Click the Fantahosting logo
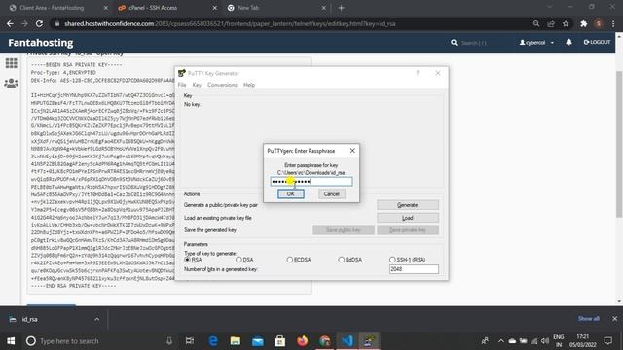 41,43
